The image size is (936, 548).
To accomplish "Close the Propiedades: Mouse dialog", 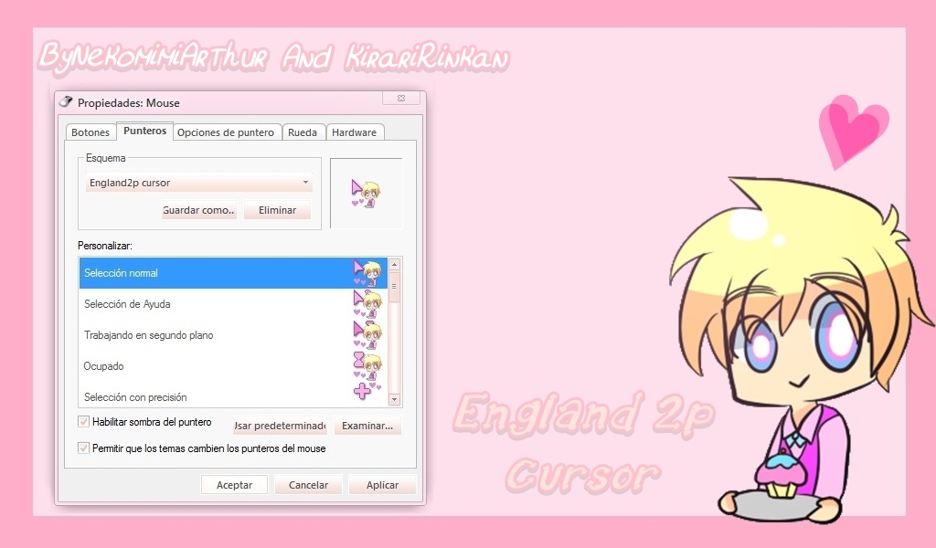I will (402, 98).
